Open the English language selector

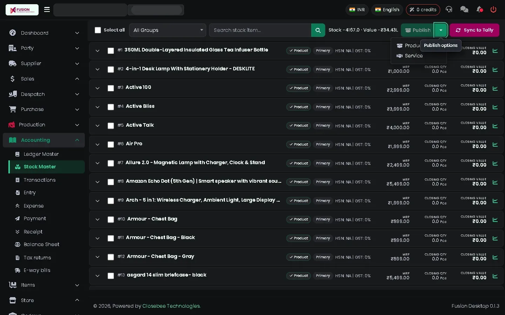[x=387, y=10]
